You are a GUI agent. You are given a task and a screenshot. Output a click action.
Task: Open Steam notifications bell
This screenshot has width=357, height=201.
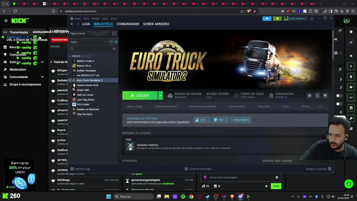(277, 19)
